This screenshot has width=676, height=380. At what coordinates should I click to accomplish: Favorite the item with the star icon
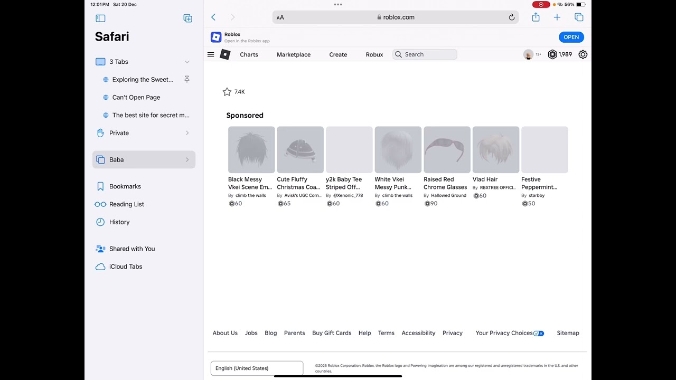click(x=227, y=92)
